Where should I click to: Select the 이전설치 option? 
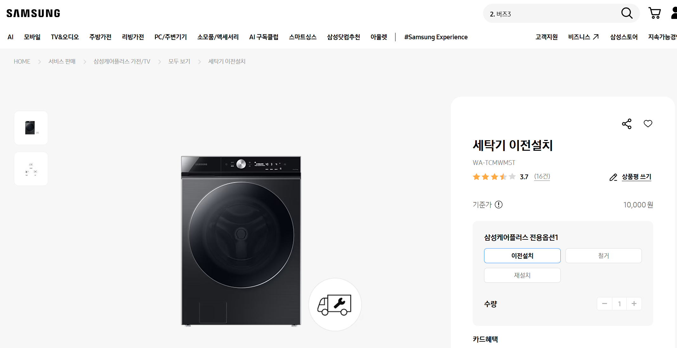[522, 256]
